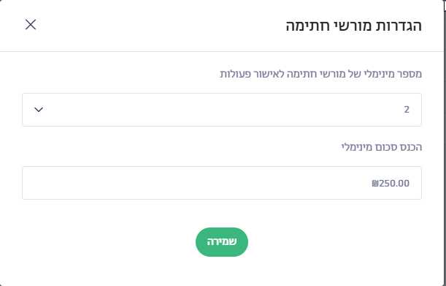
Task: Open the minimum signatories count dropdown
Action: tap(222, 110)
